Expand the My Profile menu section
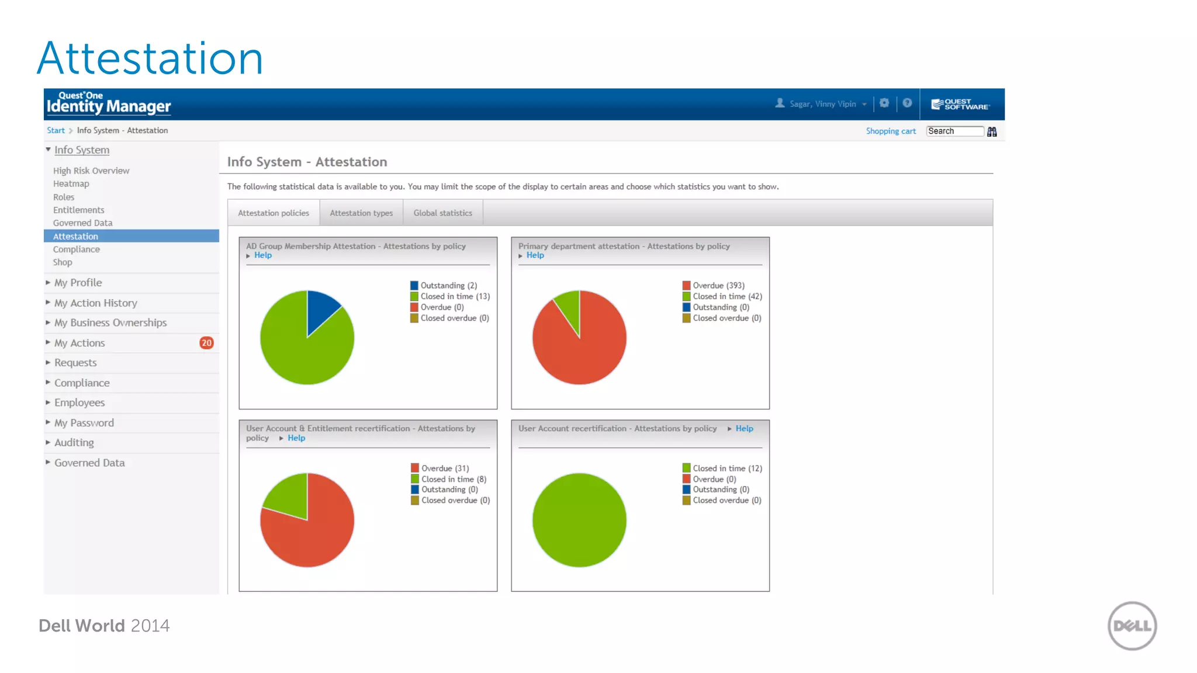The height and width of the screenshot is (673, 1197). 78,283
